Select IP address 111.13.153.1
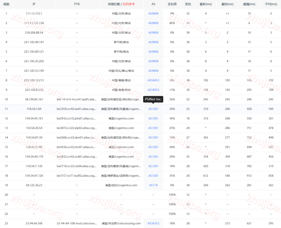281x228 pixels. point(34,13)
